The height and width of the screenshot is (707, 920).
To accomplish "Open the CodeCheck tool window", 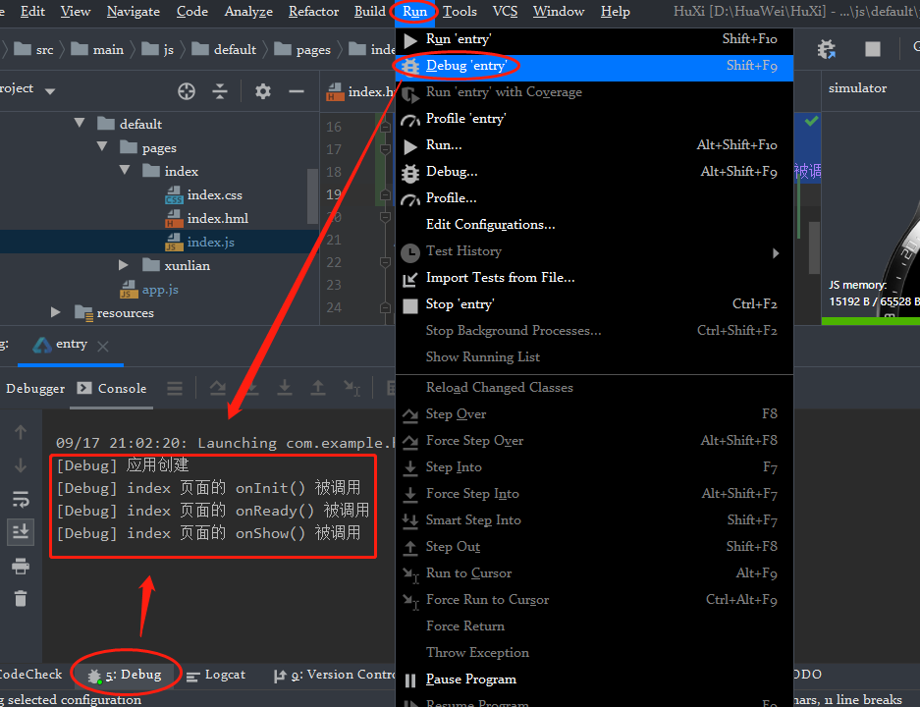I will tap(30, 675).
